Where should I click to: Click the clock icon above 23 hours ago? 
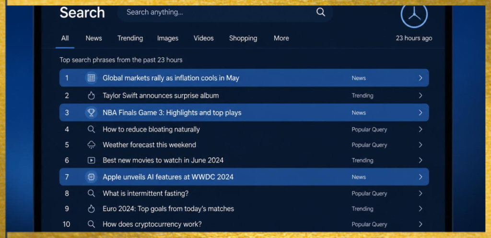point(414,15)
